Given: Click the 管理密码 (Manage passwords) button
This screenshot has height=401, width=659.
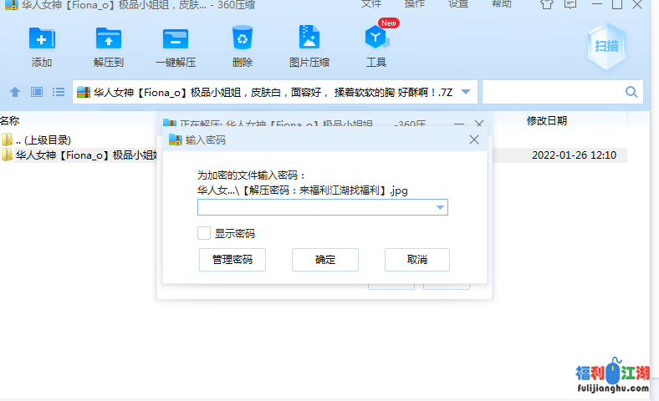Looking at the screenshot, I should click(232, 260).
